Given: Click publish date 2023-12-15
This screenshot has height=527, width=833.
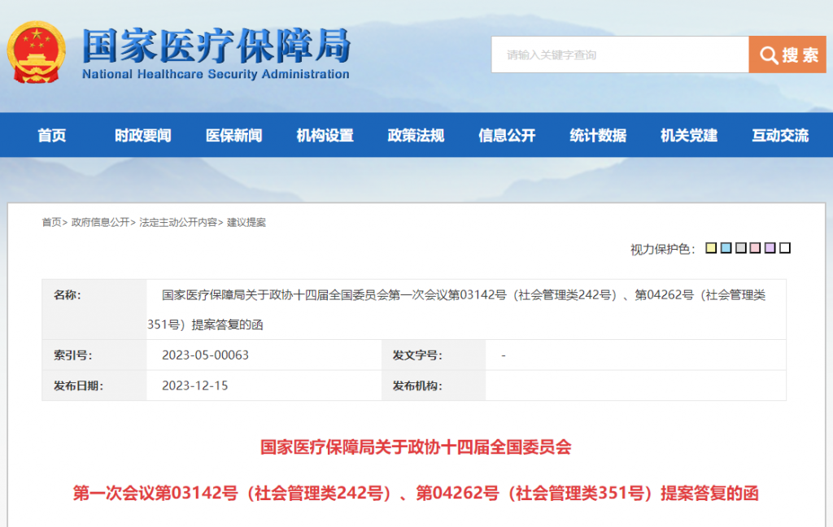Looking at the screenshot, I should click(195, 385).
